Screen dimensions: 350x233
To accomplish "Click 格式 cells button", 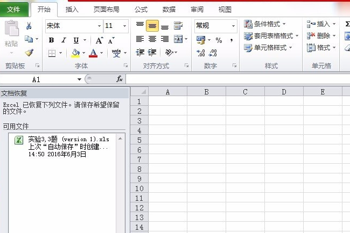I will coord(321,48).
